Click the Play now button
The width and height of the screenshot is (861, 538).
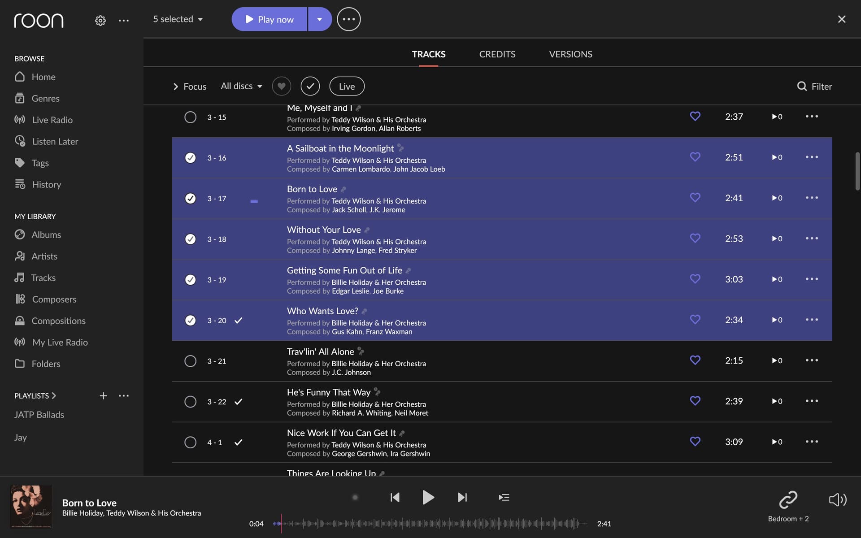(269, 19)
